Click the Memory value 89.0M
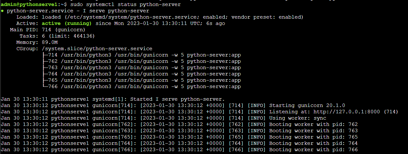 click(x=50, y=42)
